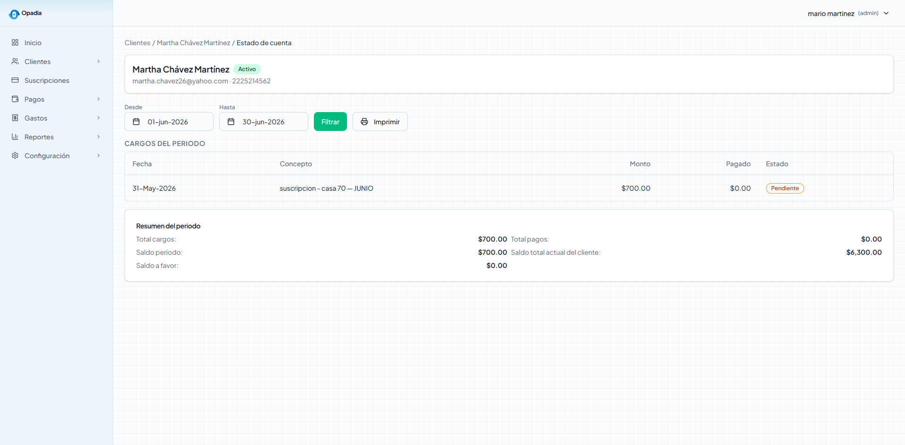Click the Gastos receipt icon
Viewport: 905px width, 445px height.
pos(15,118)
